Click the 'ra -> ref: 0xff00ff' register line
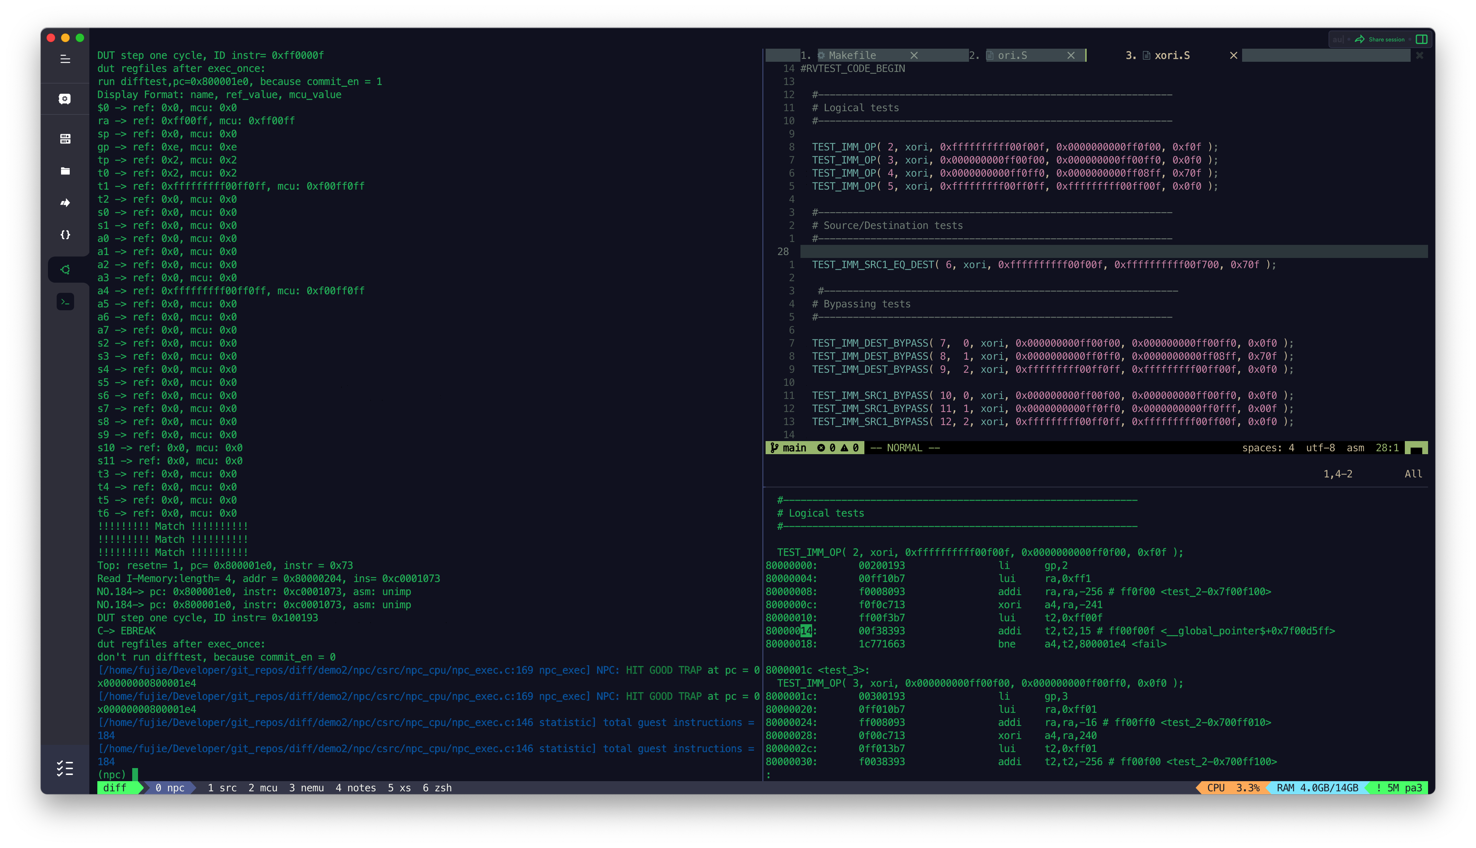This screenshot has height=848, width=1476. (195, 121)
